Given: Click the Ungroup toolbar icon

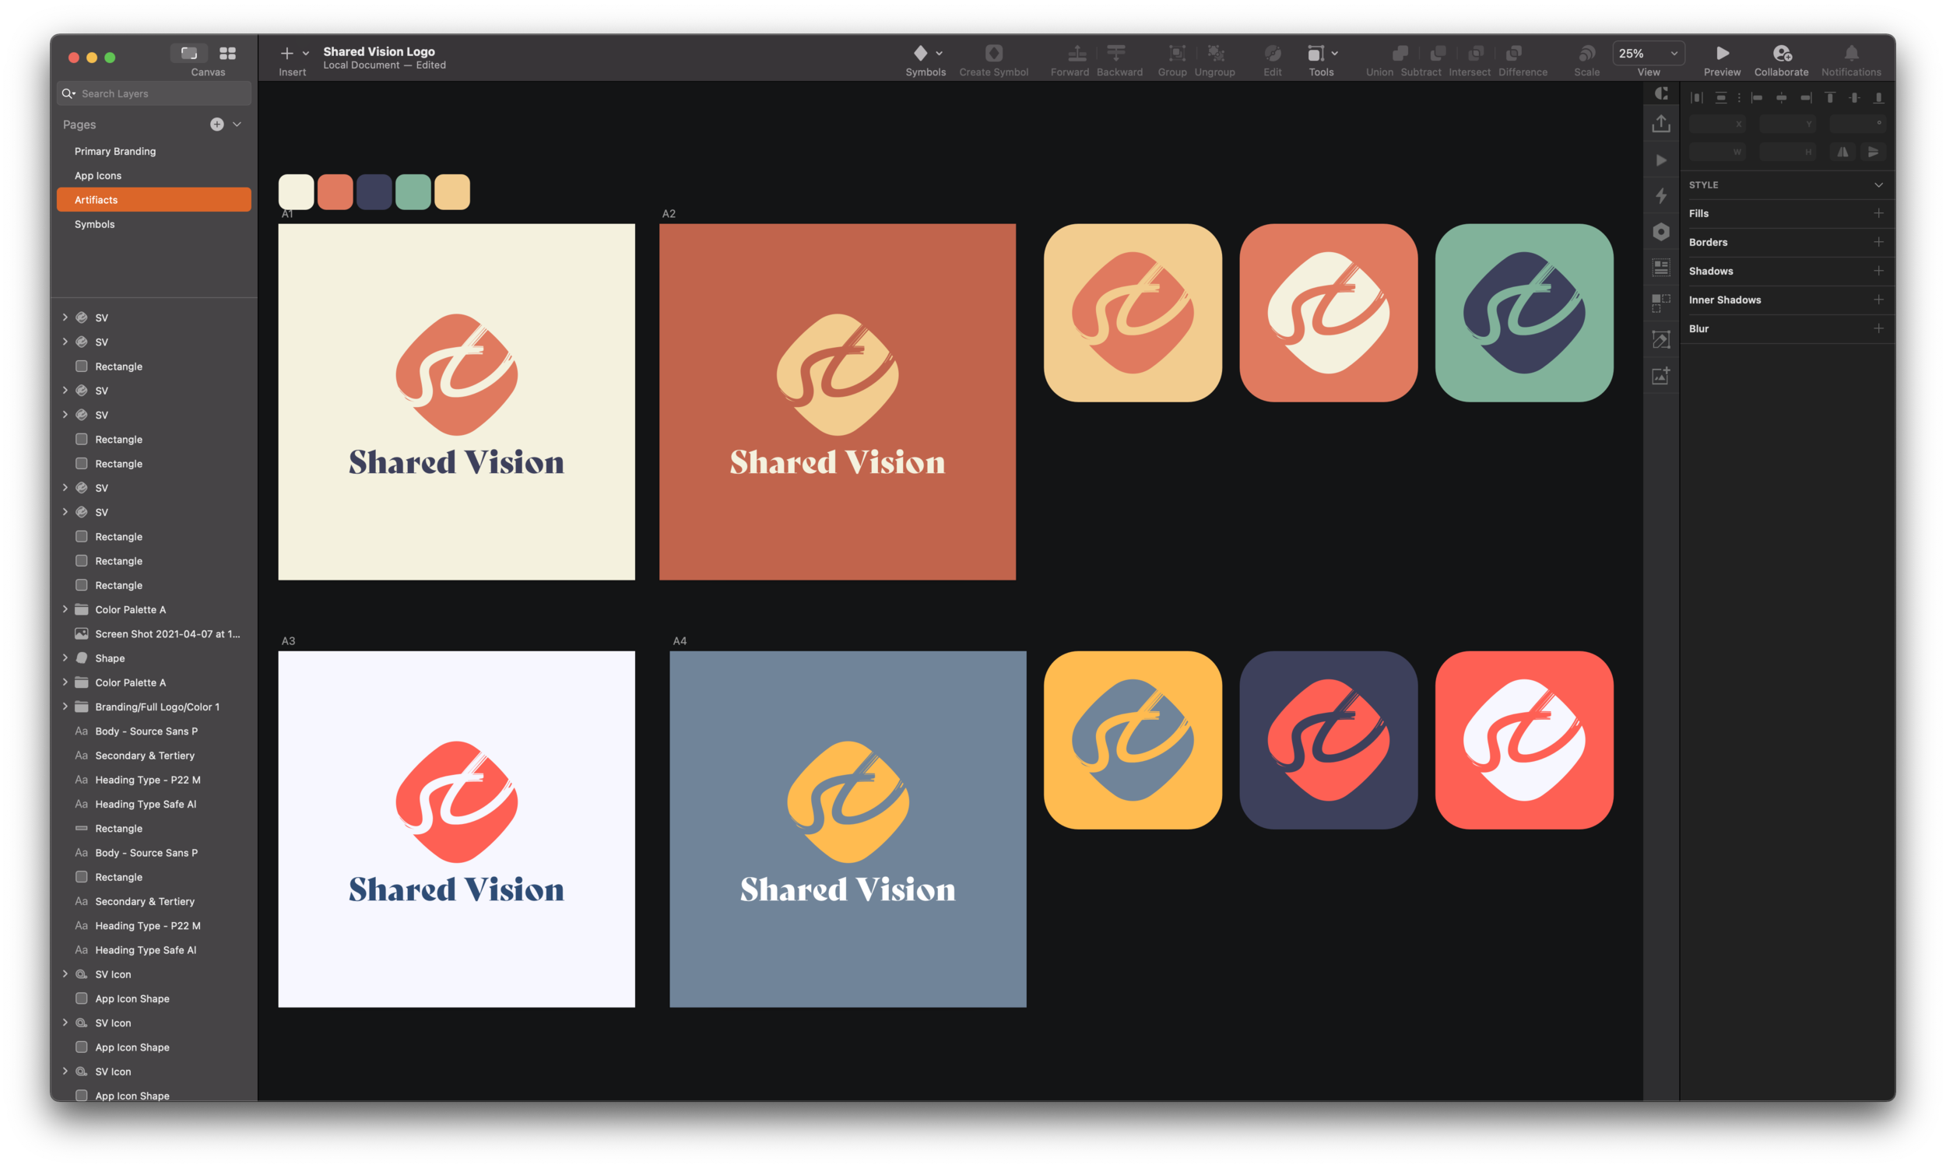Looking at the screenshot, I should click(1215, 53).
